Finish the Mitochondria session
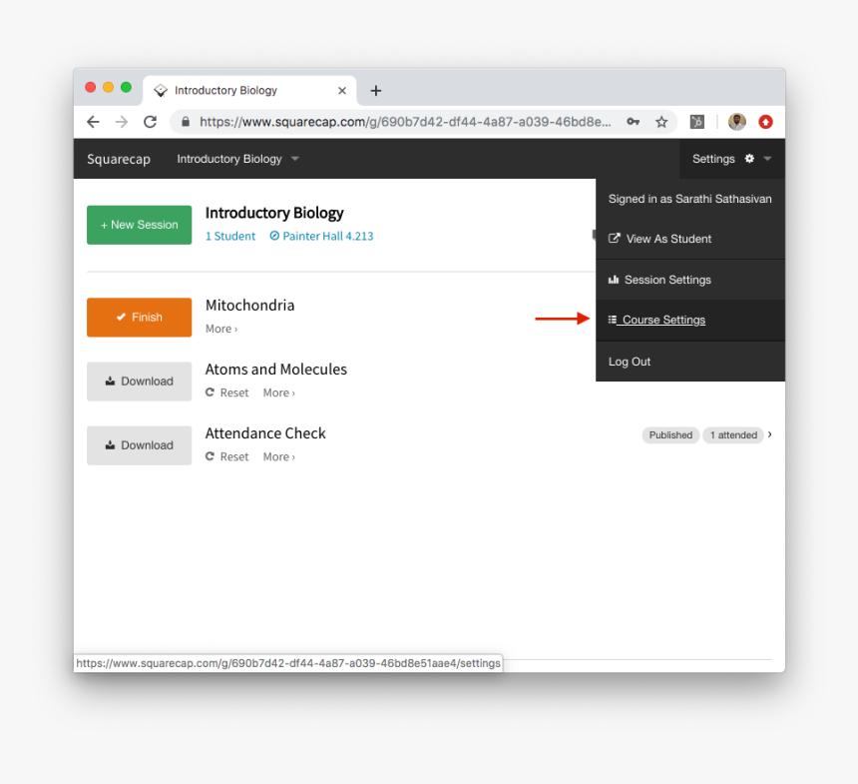 pos(139,318)
